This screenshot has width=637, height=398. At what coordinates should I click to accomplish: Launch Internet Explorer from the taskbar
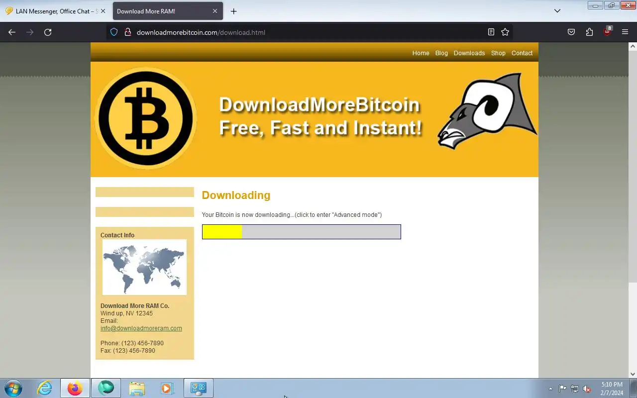point(45,388)
